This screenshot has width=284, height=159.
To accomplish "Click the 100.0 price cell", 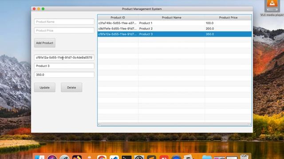I will tap(228, 23).
